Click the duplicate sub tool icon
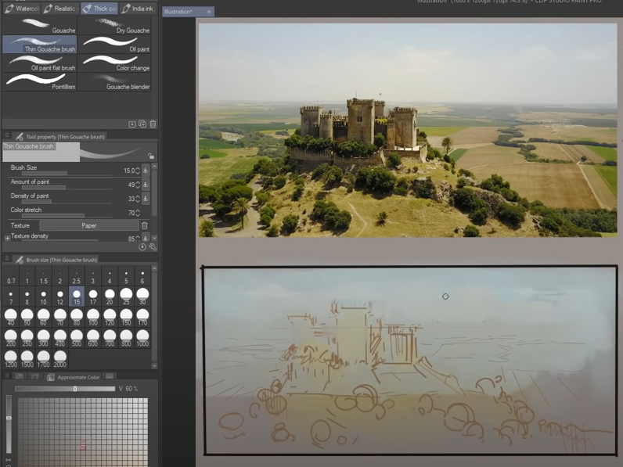This screenshot has height=467, width=623. tap(142, 124)
